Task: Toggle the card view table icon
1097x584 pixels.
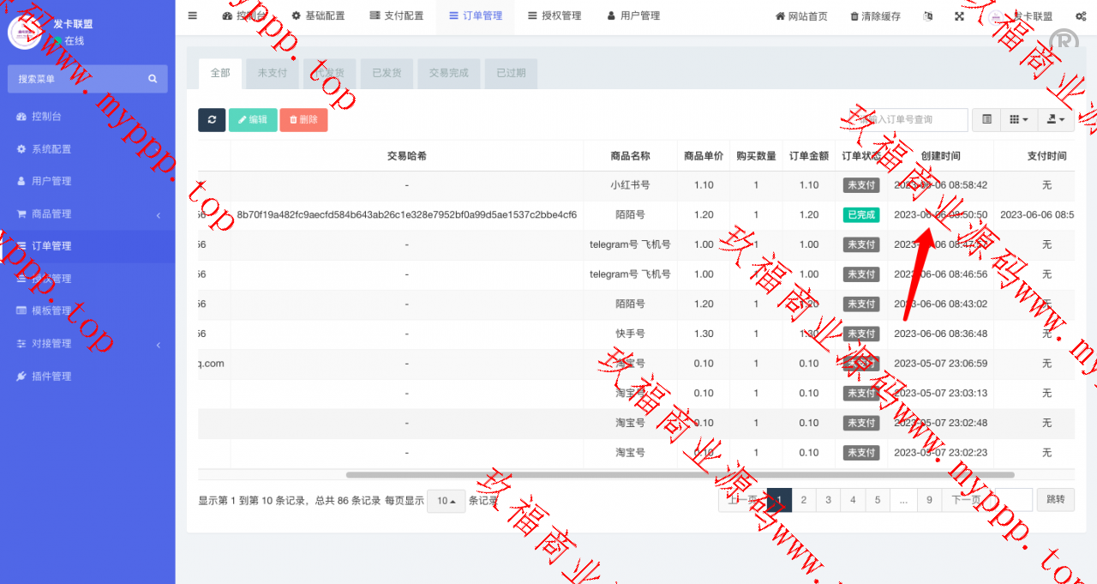Action: [986, 120]
